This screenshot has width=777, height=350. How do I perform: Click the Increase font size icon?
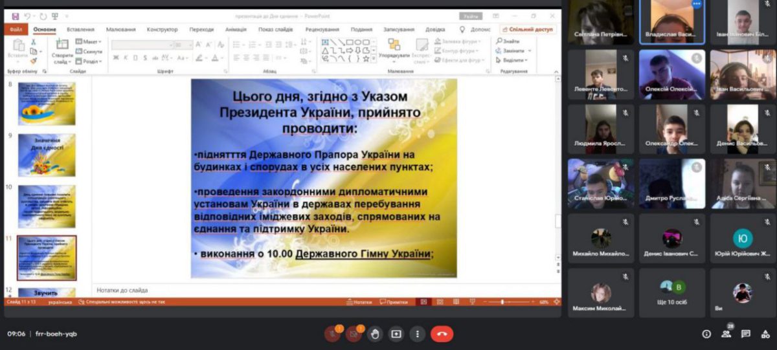[199, 45]
